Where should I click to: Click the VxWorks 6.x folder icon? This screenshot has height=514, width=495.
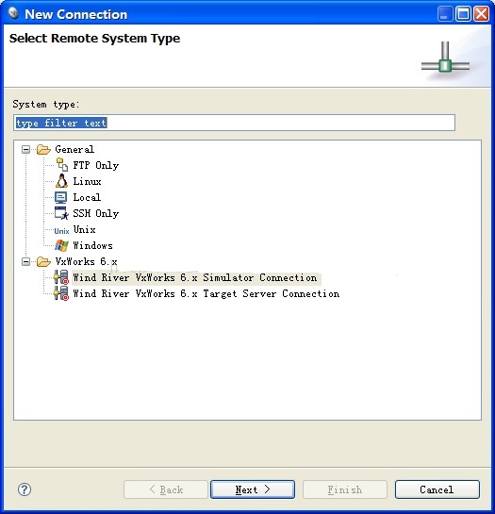(43, 261)
